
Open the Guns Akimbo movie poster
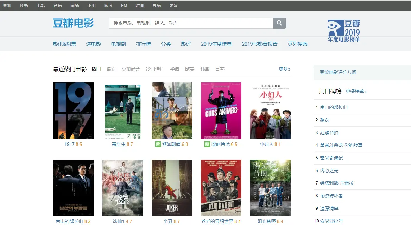(221, 111)
